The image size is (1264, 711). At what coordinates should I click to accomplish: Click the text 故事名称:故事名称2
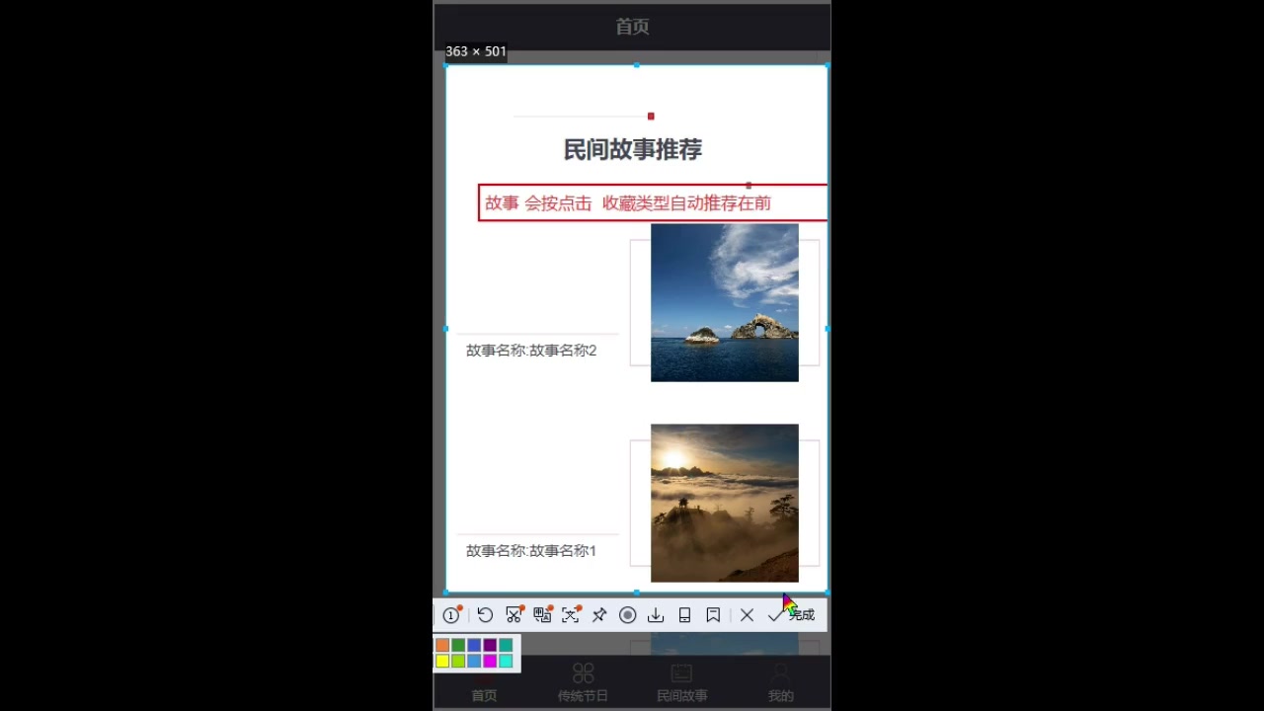tap(531, 351)
